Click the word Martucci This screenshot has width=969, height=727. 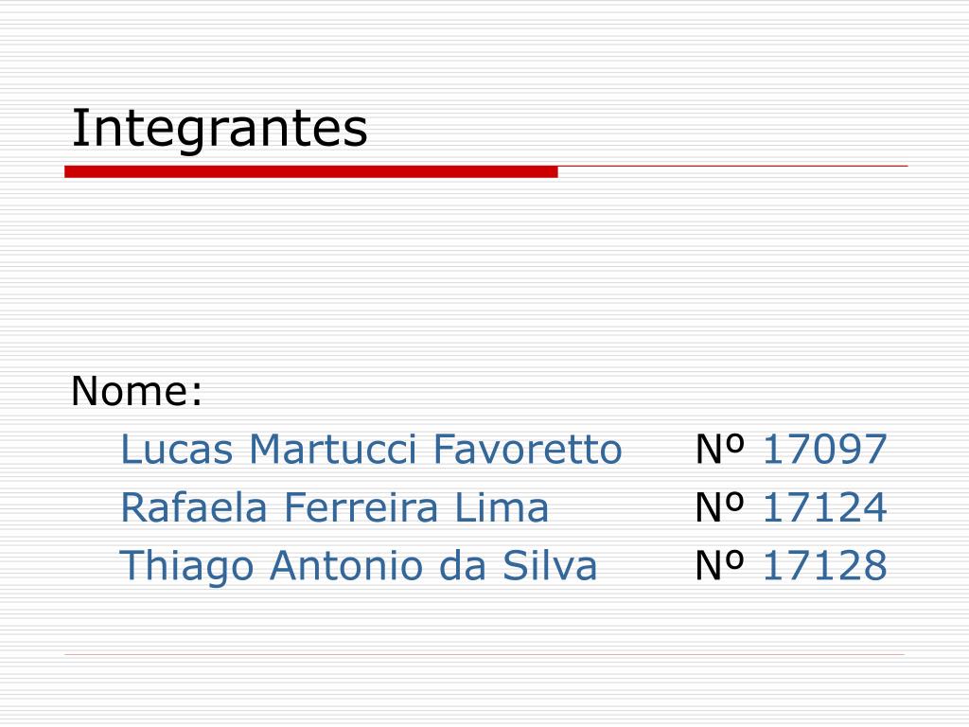tap(333, 449)
